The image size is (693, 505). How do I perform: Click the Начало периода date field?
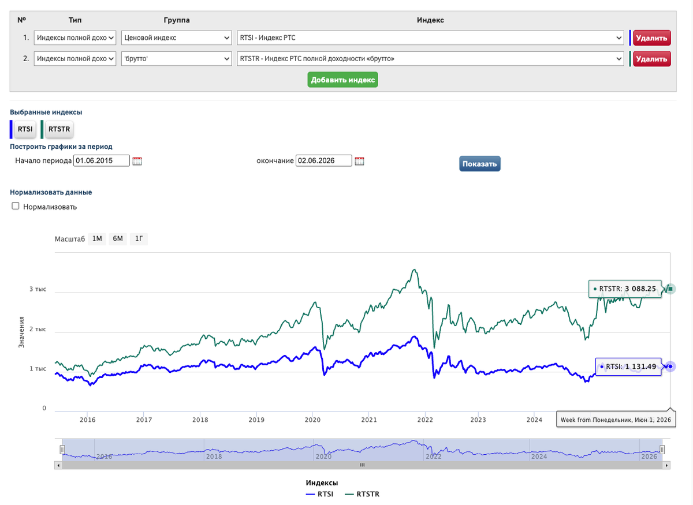click(102, 160)
